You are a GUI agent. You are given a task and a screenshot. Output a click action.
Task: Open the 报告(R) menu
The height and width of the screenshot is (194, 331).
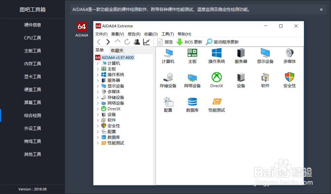tap(134, 34)
